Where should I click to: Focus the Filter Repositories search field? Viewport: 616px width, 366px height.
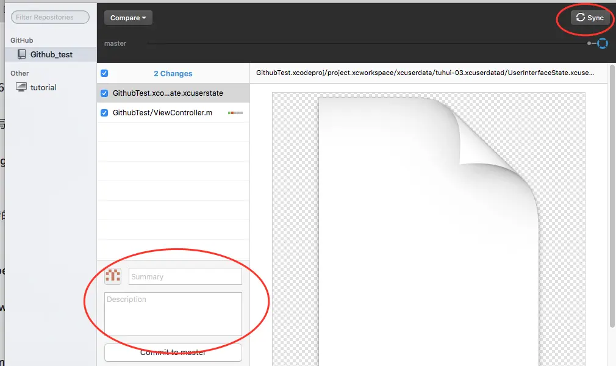pyautogui.click(x=50, y=17)
